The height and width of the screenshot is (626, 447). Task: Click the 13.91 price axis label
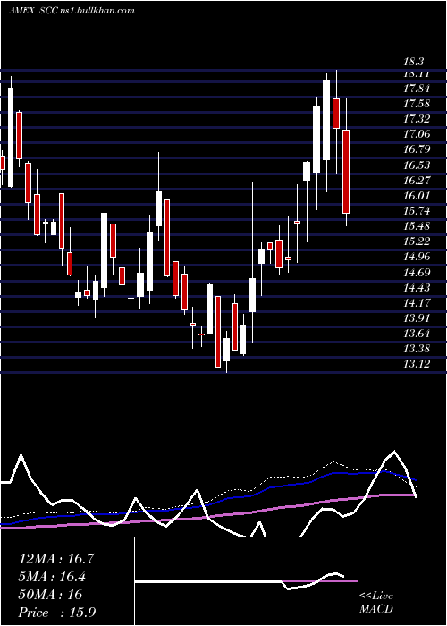pos(417,318)
